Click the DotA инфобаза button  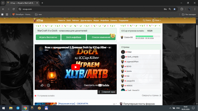coord(74,37)
